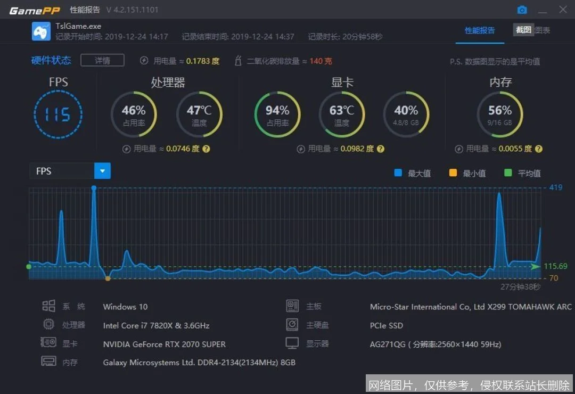
Task: Select the 性能报告 tab
Action: point(480,31)
